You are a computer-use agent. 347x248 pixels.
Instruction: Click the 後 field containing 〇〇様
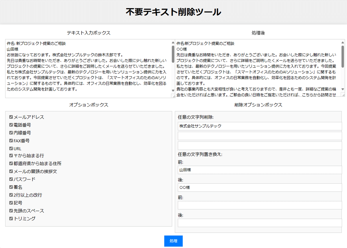(x=260, y=188)
